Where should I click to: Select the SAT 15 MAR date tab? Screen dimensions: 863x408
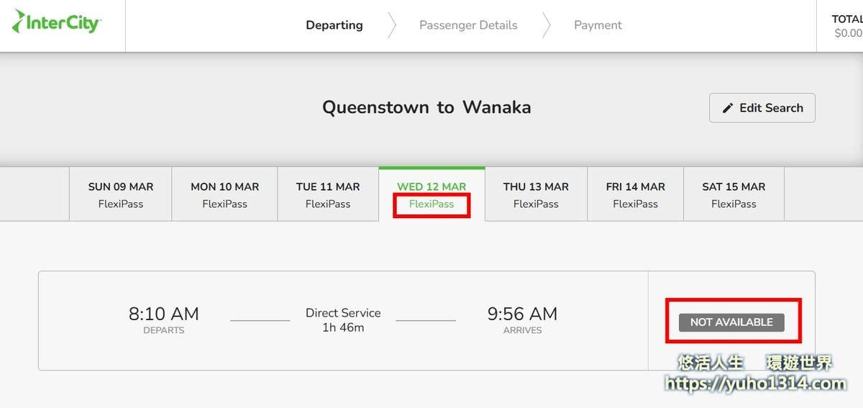[734, 194]
